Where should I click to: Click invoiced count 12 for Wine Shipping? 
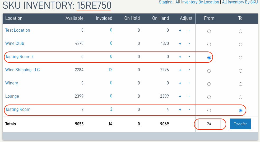pyautogui.click(x=110, y=70)
